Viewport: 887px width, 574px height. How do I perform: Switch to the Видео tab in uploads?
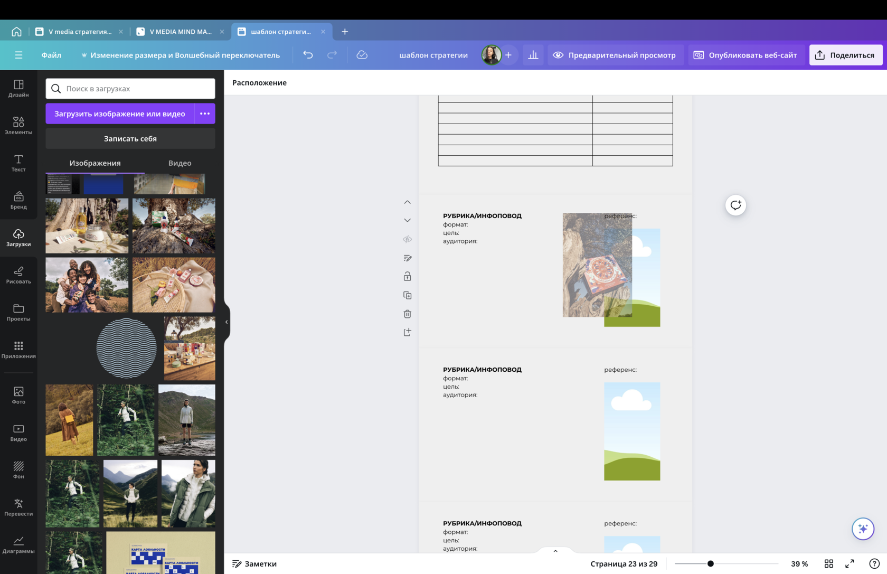click(180, 163)
